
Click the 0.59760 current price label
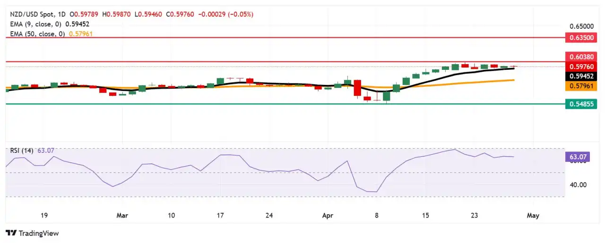(x=581, y=67)
